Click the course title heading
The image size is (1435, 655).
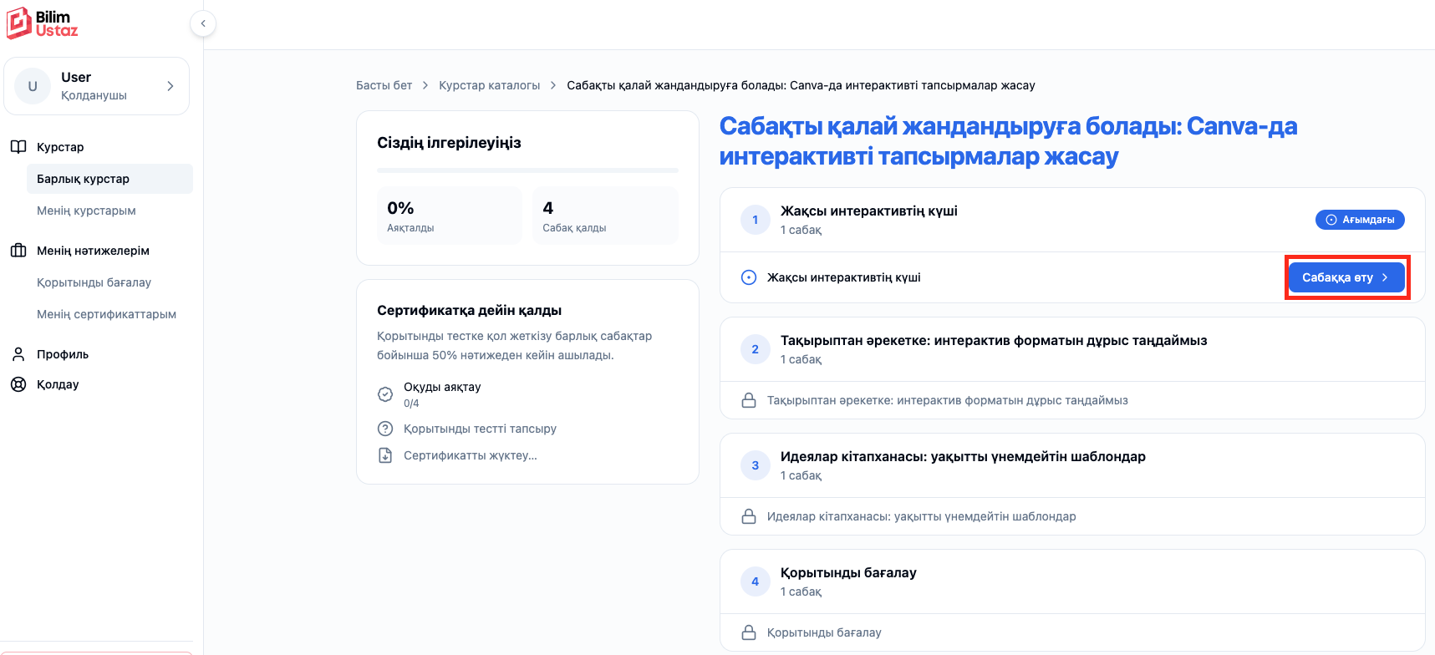pyautogui.click(x=1008, y=141)
